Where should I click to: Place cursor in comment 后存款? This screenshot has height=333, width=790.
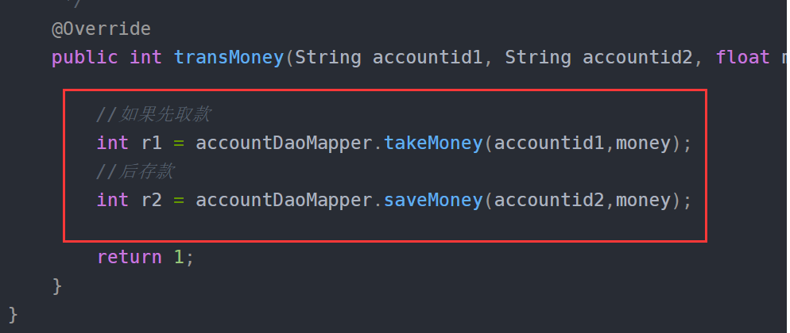[x=135, y=172]
